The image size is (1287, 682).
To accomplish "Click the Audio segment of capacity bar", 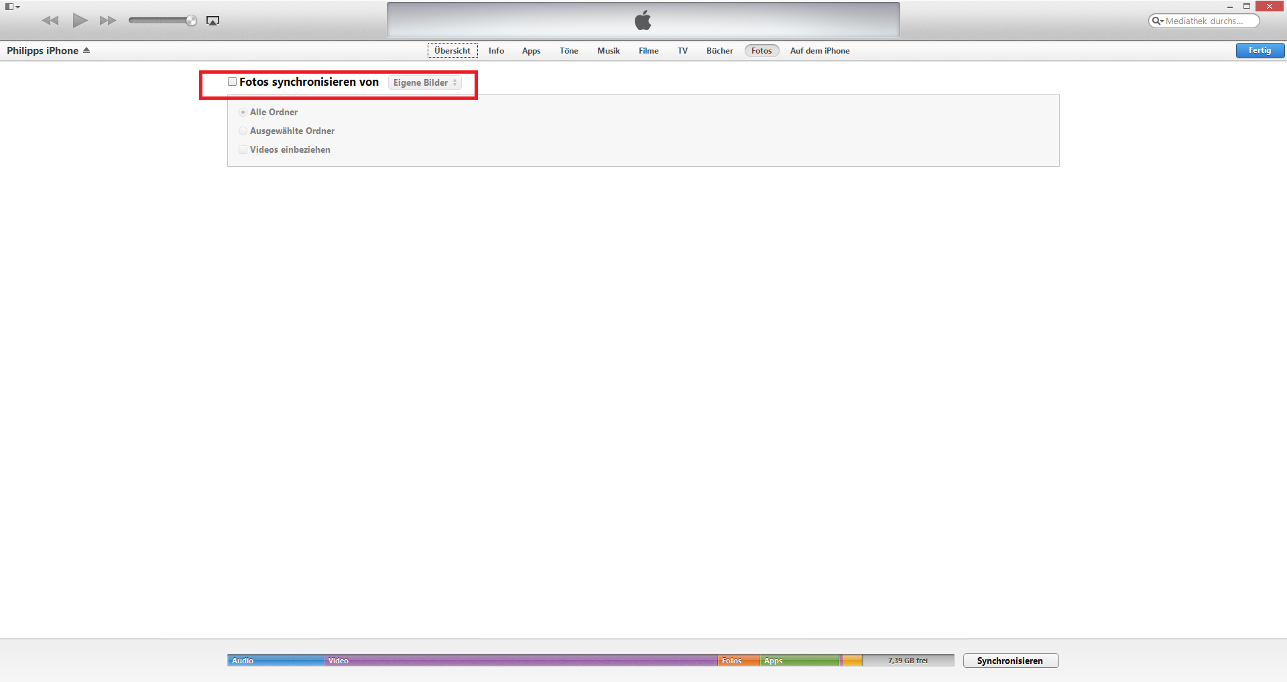I will [x=275, y=661].
